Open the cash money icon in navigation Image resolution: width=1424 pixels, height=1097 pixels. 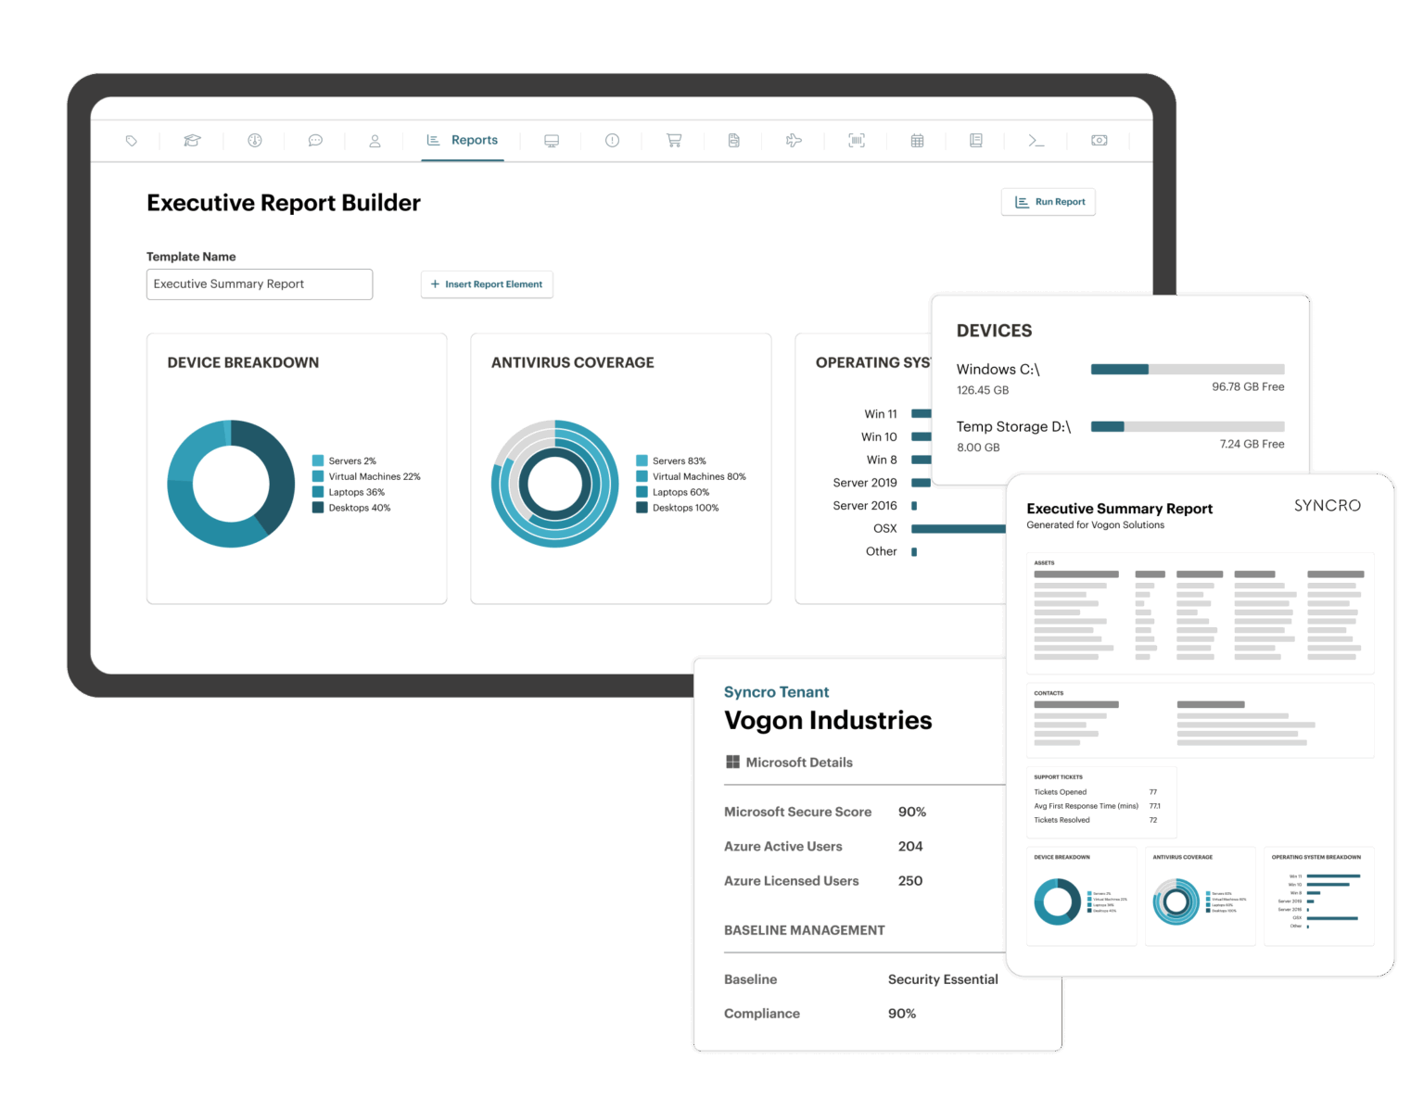tap(1100, 141)
